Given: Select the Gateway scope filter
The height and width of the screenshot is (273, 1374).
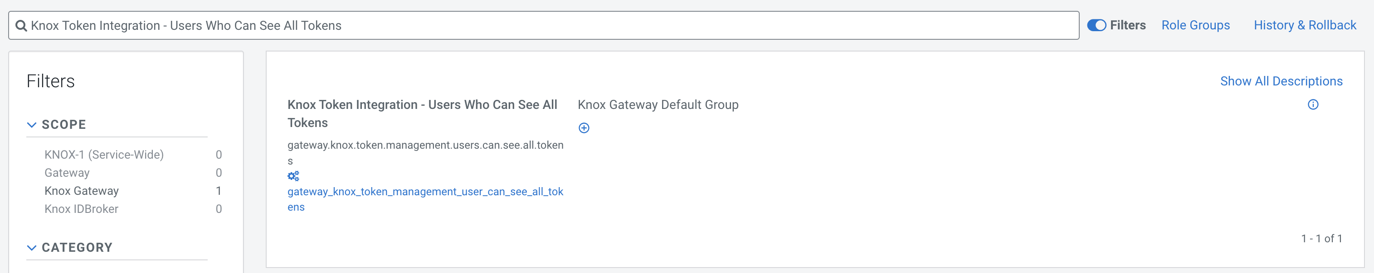Looking at the screenshot, I should click(67, 173).
